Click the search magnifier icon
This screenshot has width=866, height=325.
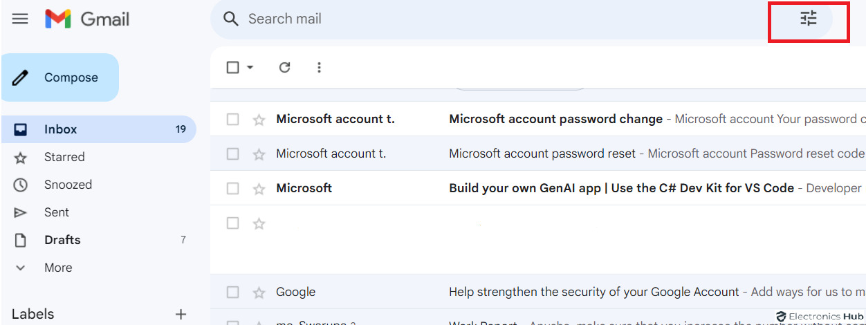[231, 19]
